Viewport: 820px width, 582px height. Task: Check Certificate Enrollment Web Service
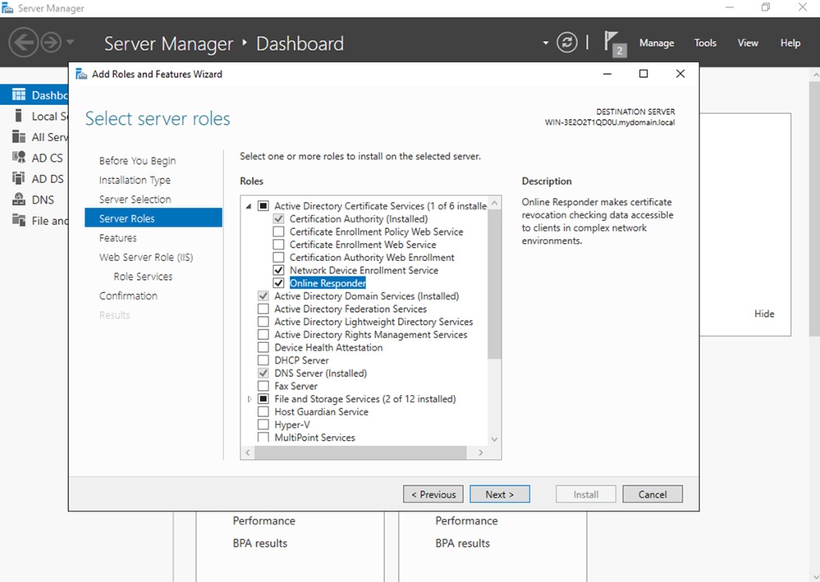(x=279, y=244)
